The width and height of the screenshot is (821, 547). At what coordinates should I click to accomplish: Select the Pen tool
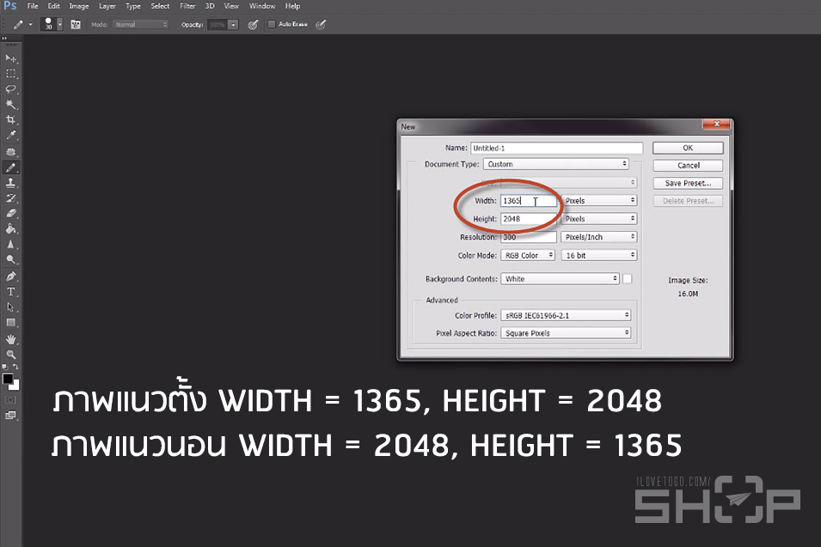point(10,277)
